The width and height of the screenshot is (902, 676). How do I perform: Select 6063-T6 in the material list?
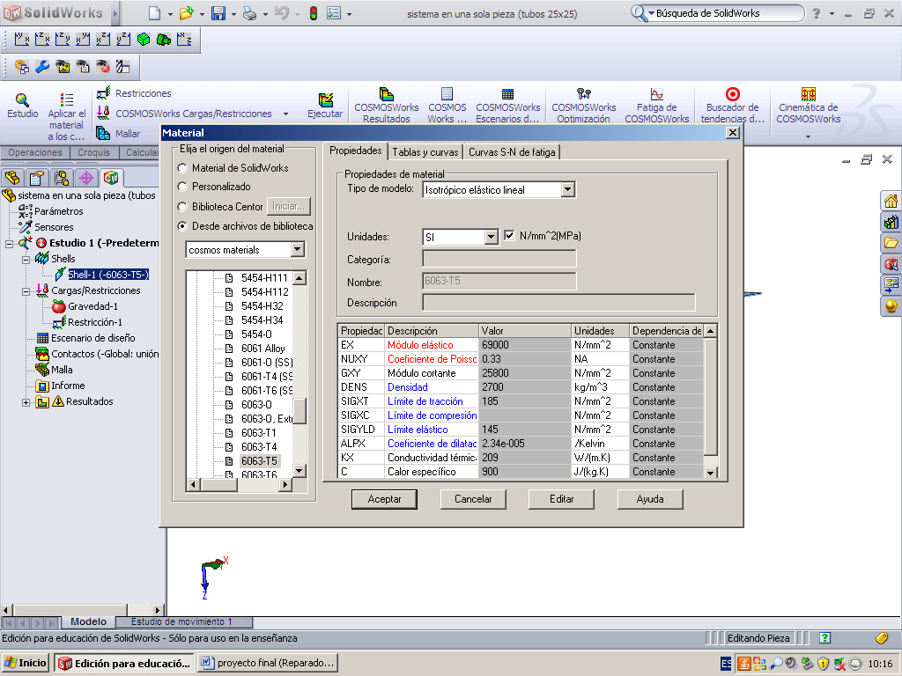[259, 474]
